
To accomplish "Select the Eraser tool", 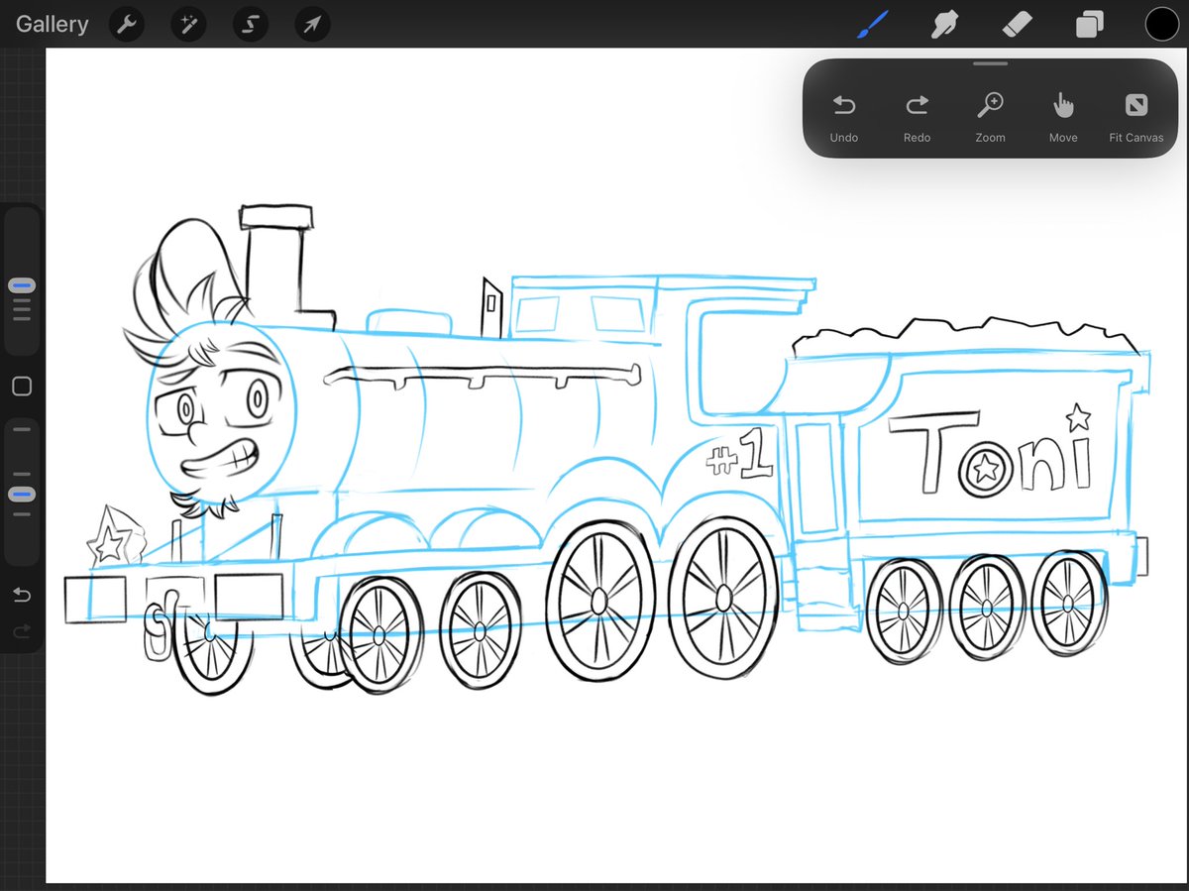I will coord(1018,24).
